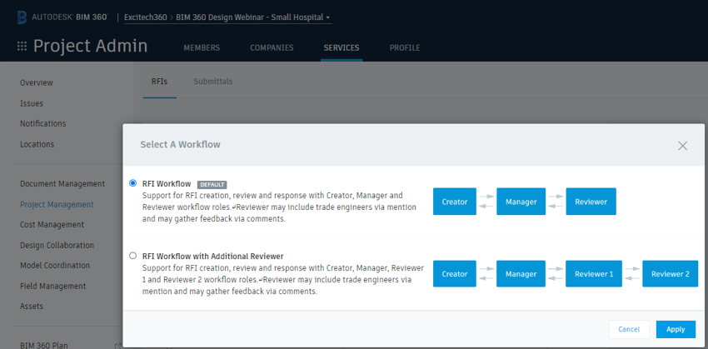Open Field Management service
The width and height of the screenshot is (708, 349).
(52, 287)
